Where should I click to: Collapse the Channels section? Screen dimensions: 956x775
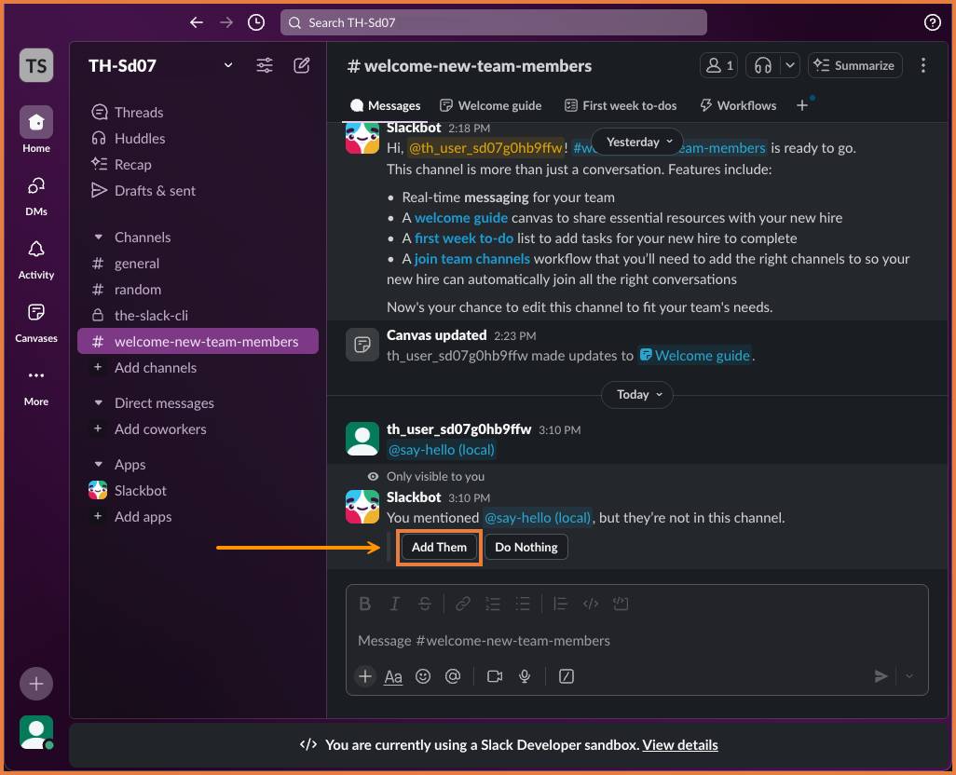[99, 237]
